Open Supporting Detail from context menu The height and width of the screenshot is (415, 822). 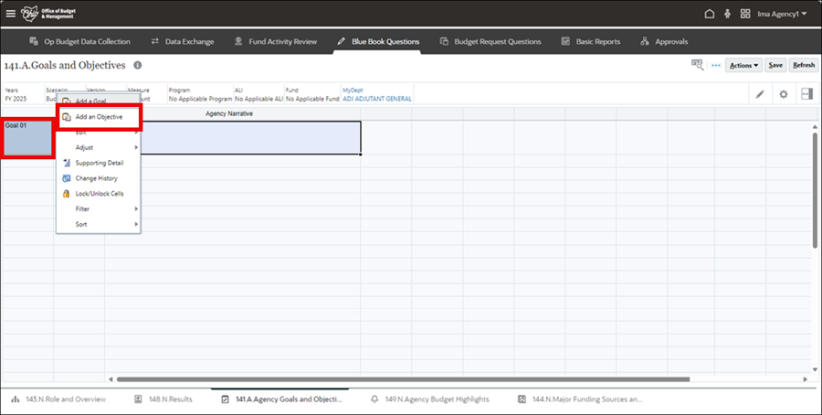tap(100, 163)
